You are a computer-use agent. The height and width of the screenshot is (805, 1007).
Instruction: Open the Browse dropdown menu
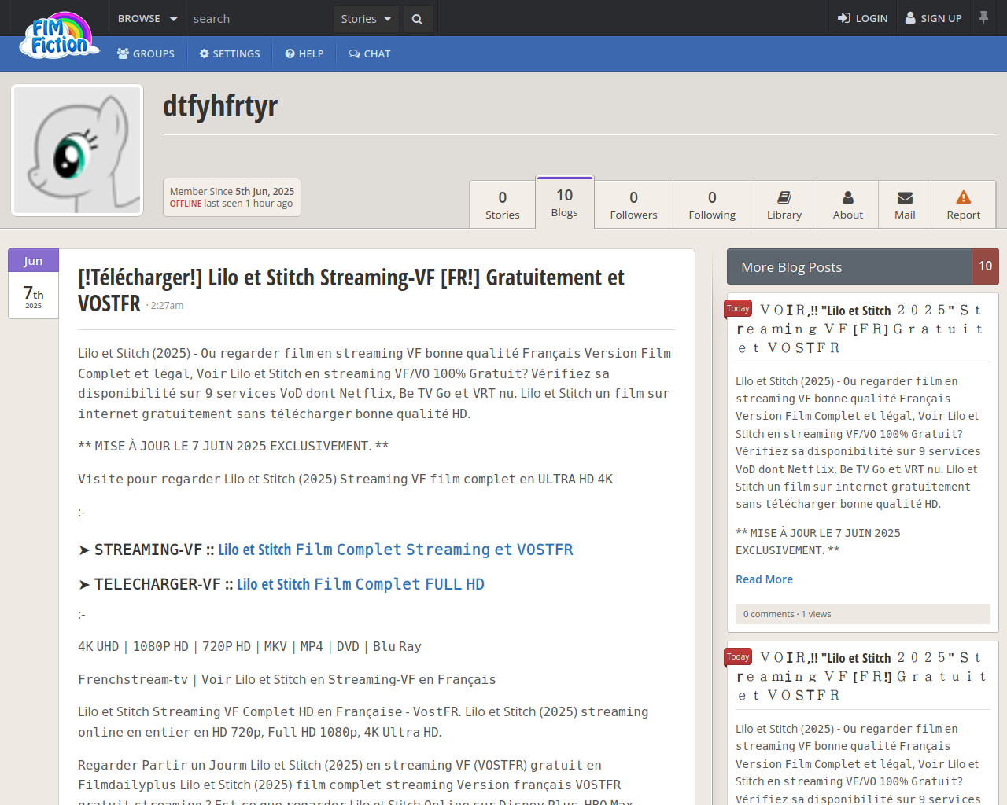pyautogui.click(x=148, y=18)
